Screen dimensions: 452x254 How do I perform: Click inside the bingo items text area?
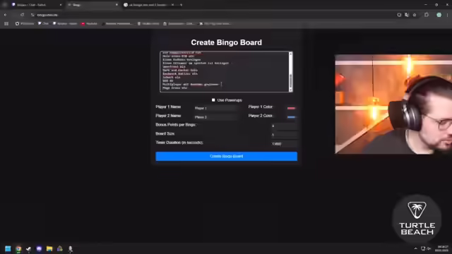point(225,72)
